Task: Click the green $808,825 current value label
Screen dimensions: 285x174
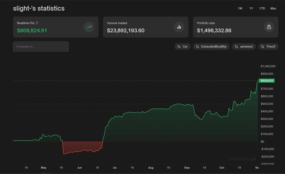Action: point(266,81)
